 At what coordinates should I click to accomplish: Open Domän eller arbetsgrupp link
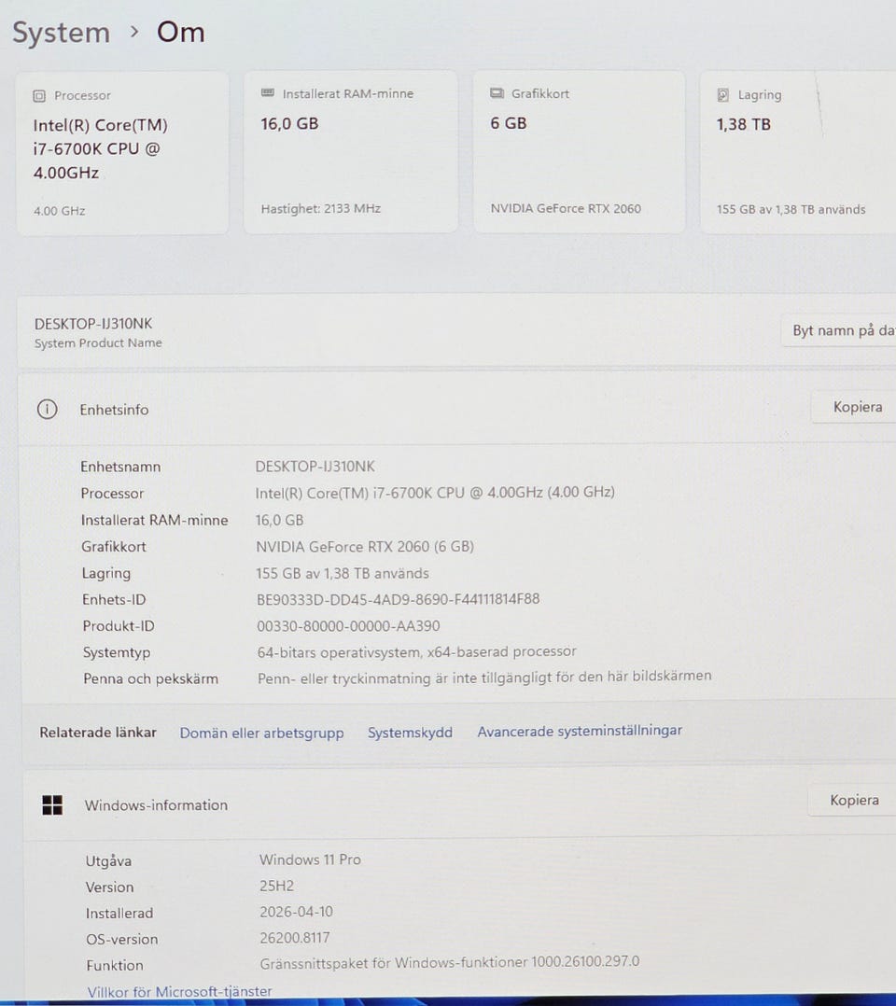[262, 733]
